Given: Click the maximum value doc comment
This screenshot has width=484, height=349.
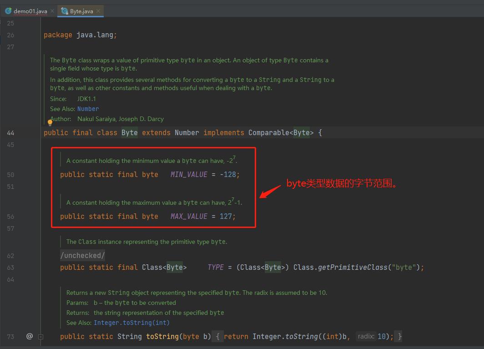Looking at the screenshot, I should click(154, 202).
